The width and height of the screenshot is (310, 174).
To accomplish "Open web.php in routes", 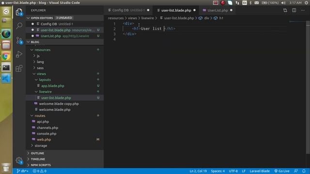I will [64, 140].
